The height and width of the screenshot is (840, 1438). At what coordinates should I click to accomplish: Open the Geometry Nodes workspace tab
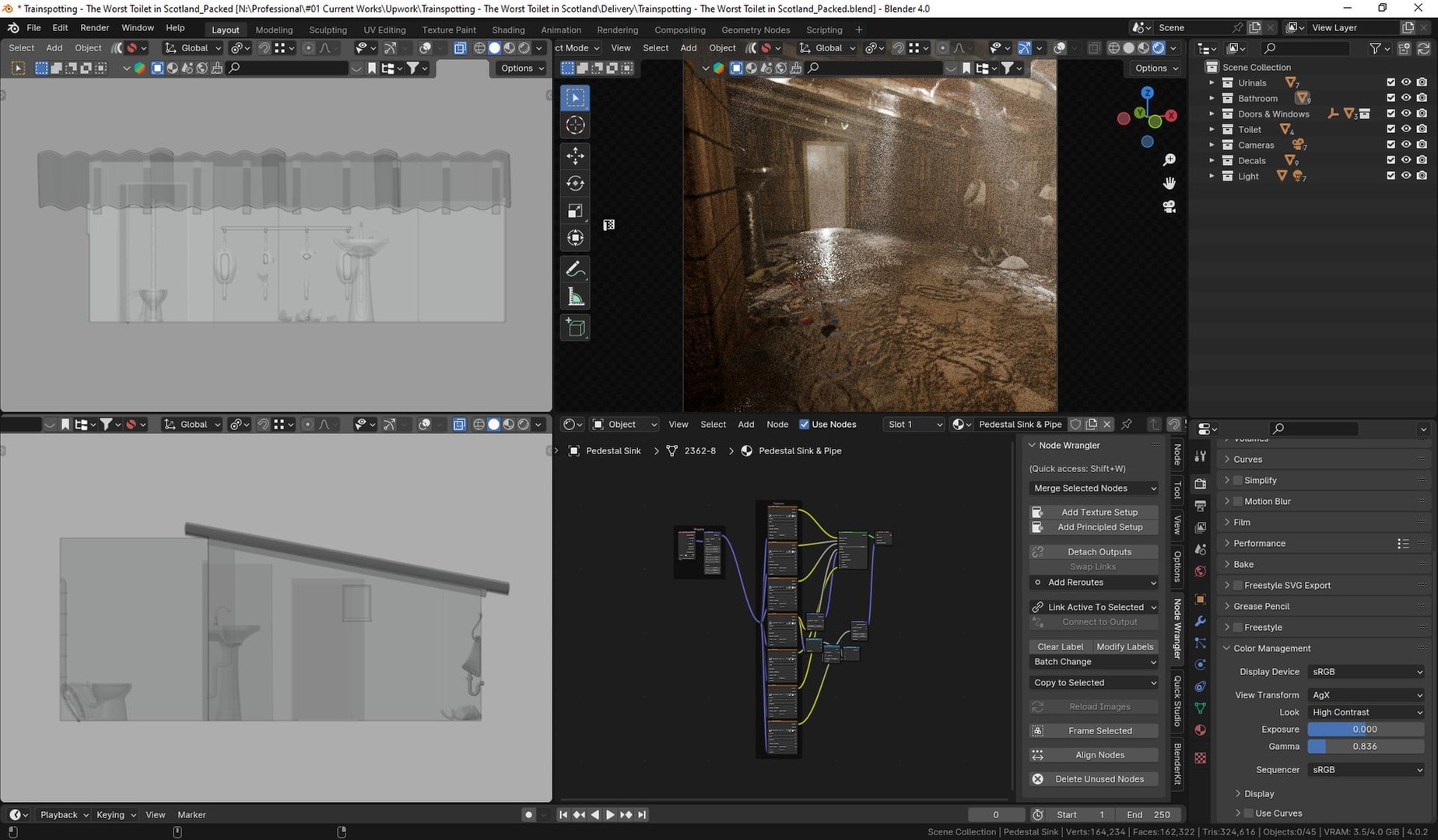tap(756, 30)
